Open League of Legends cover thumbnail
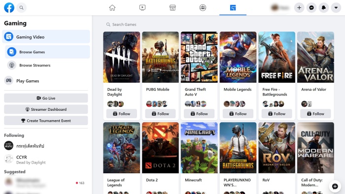The image size is (345, 194). pos(121,148)
